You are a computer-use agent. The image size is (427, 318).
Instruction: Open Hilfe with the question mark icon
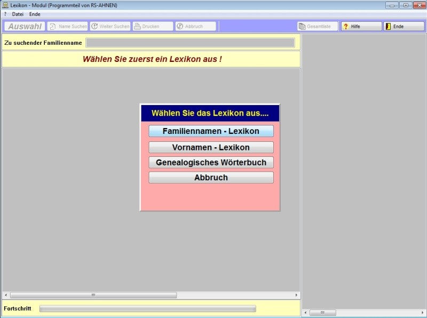pyautogui.click(x=345, y=26)
